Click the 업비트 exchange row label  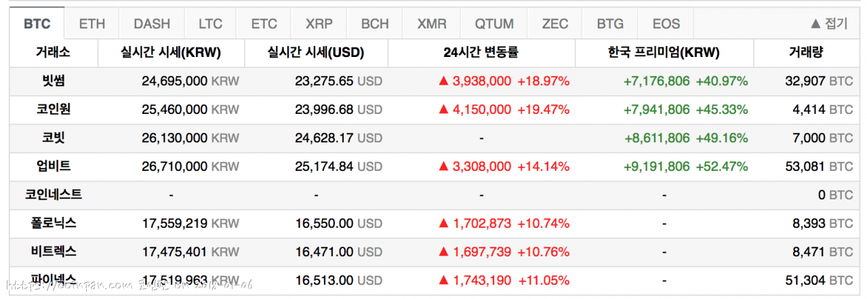(54, 166)
